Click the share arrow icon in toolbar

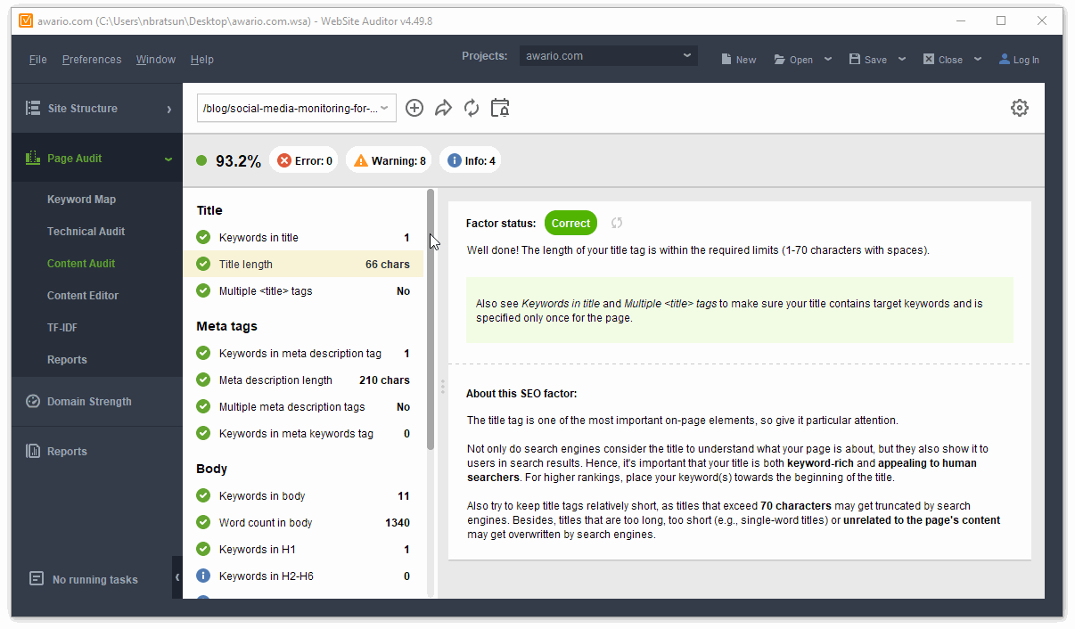tap(443, 108)
